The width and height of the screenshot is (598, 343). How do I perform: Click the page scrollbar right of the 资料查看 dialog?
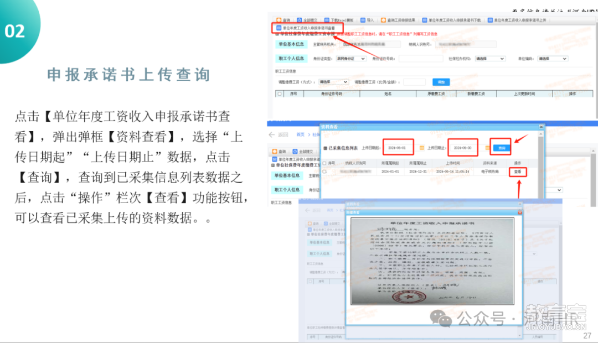click(593, 177)
